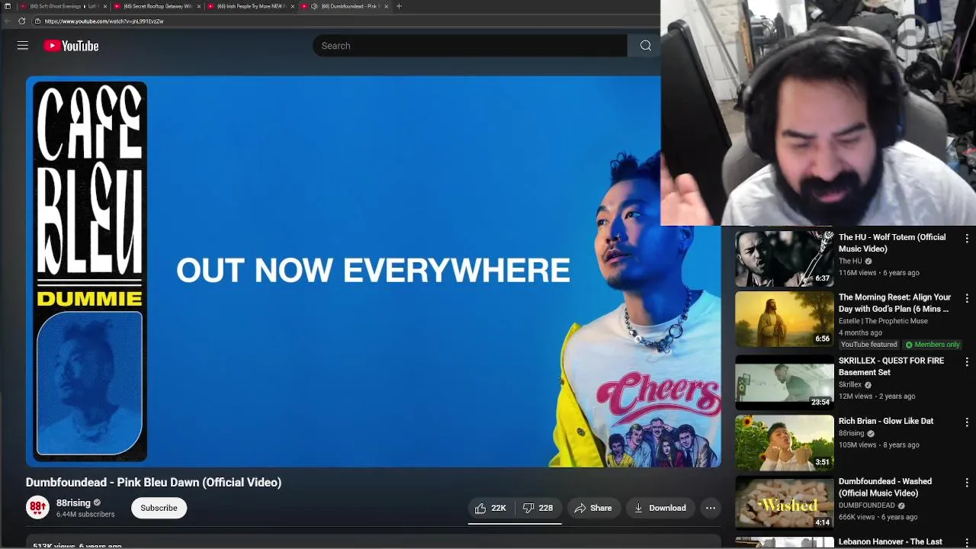Go back in browser history
Image resolution: width=976 pixels, height=549 pixels.
tap(7, 21)
